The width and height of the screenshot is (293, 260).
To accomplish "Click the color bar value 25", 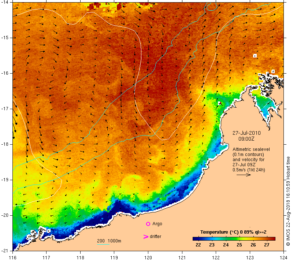I will pyautogui.click(x=240, y=245).
